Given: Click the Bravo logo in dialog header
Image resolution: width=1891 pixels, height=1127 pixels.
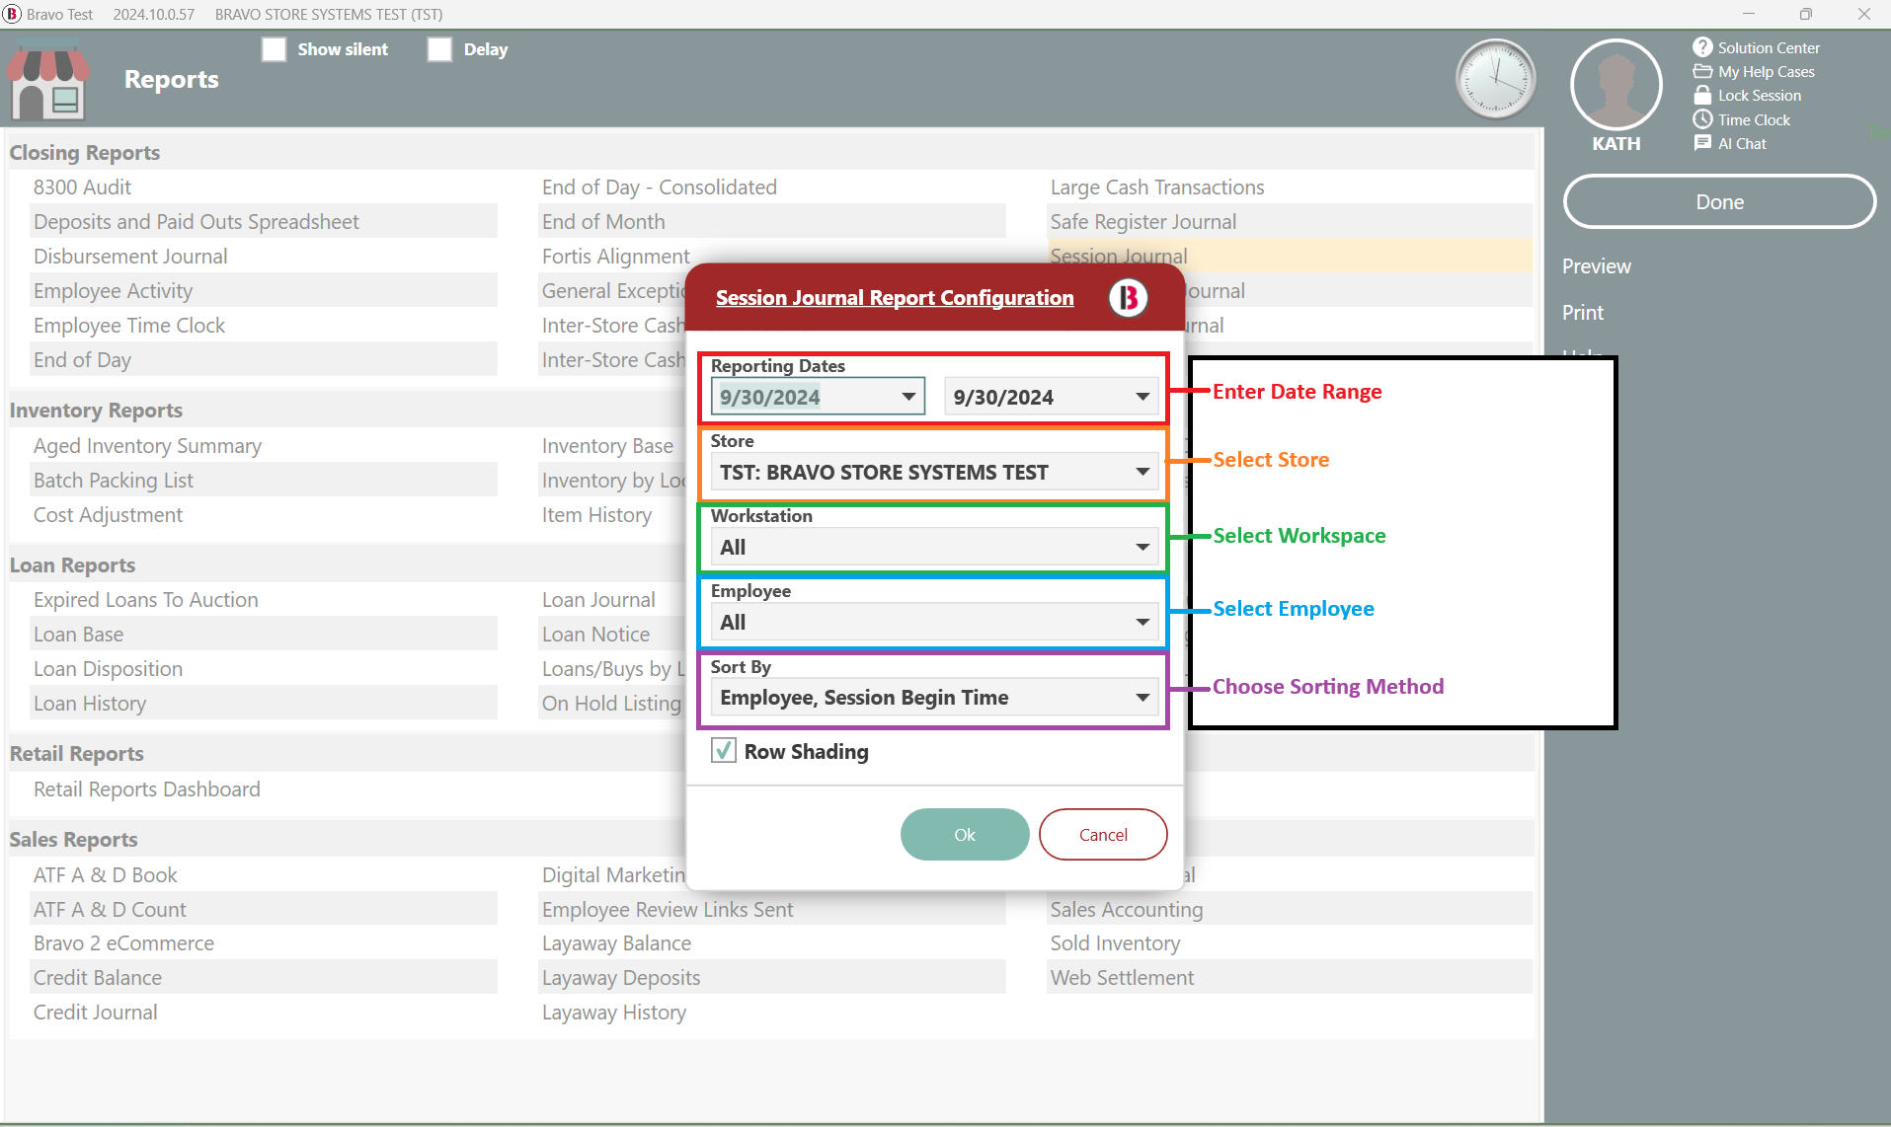Looking at the screenshot, I should pyautogui.click(x=1128, y=297).
